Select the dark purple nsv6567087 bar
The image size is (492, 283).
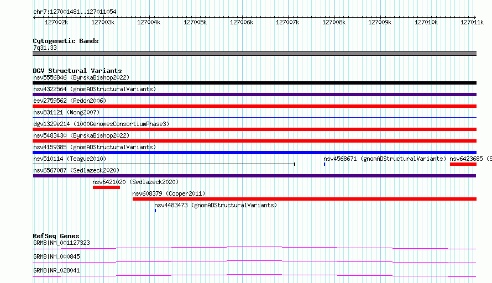[x=254, y=176]
